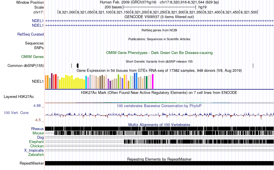Click the OMIM Gene Phenotypes track title
274x170 pixels.
click(159, 53)
